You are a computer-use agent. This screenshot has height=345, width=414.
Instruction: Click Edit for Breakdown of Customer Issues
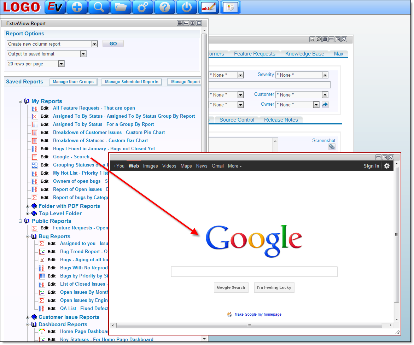(44, 133)
